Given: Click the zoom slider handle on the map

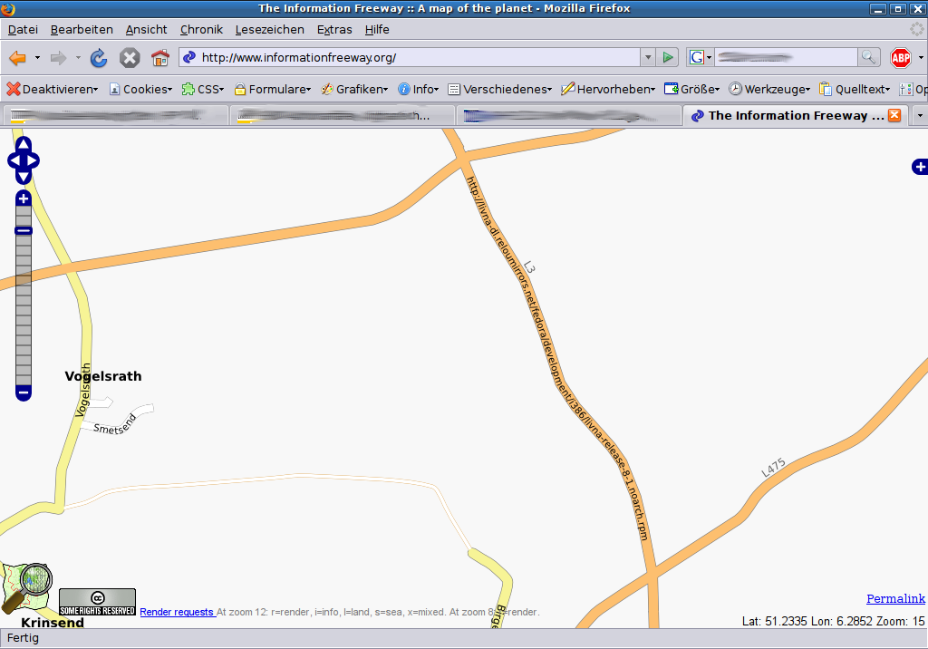Looking at the screenshot, I should coord(24,231).
